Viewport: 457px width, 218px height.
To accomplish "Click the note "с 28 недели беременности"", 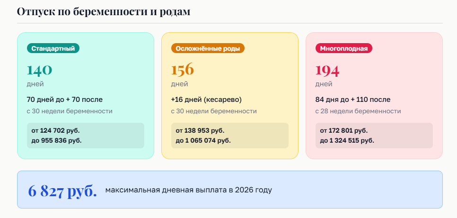I will point(358,111).
